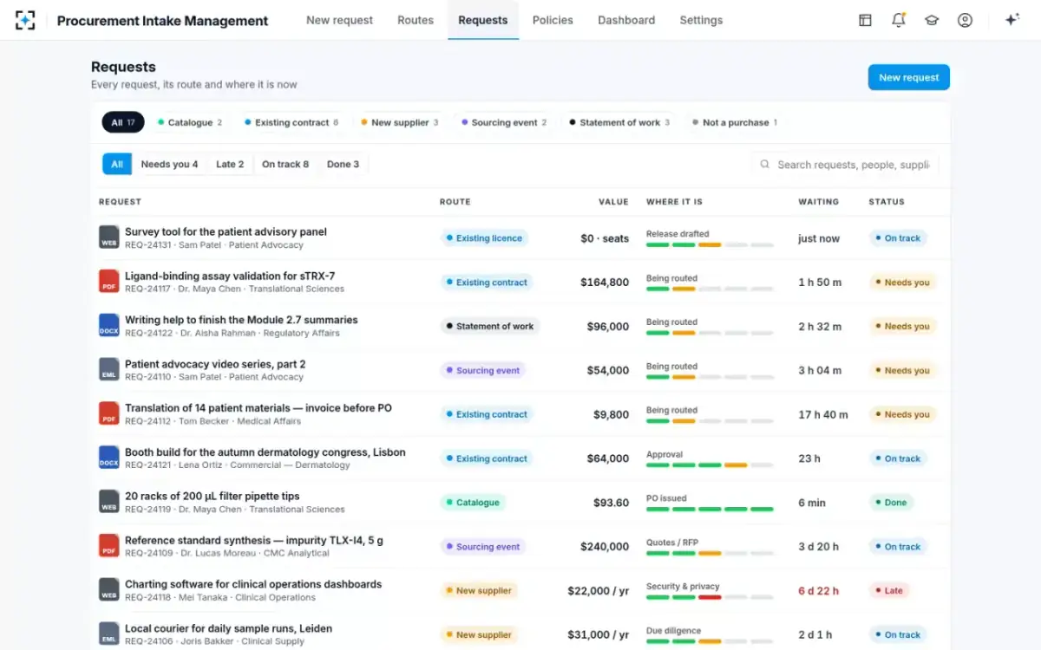Screen dimensions: 1041x650
Task: Open the AI sparkle assistant icon
Action: coord(1012,20)
